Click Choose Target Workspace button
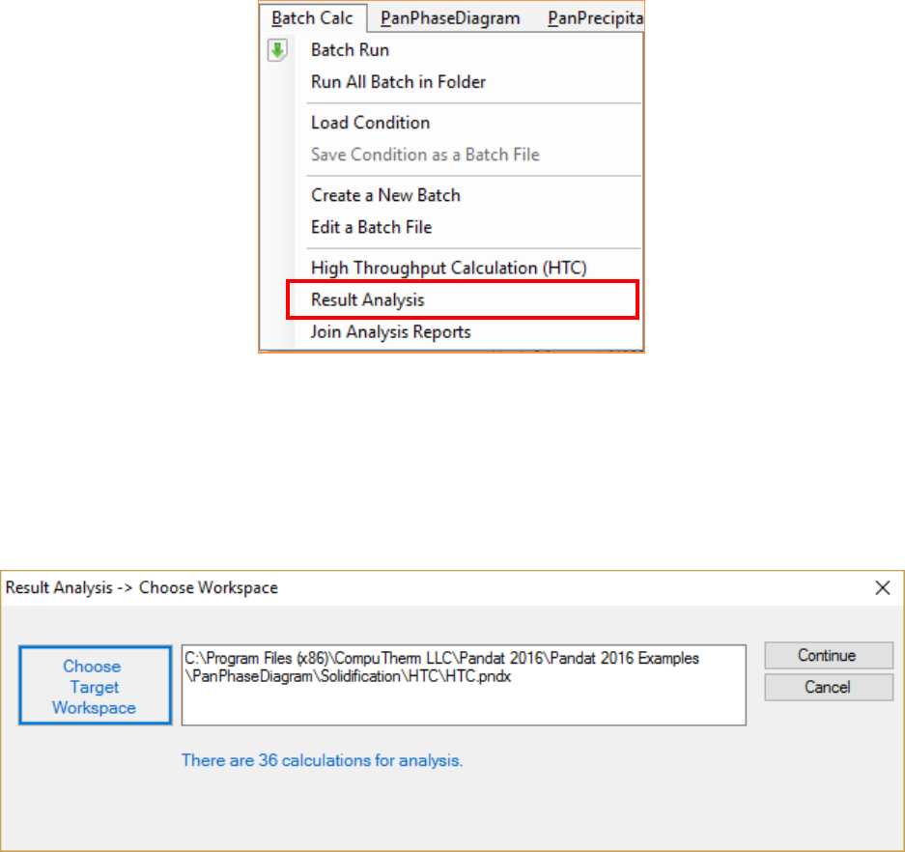 tap(96, 685)
